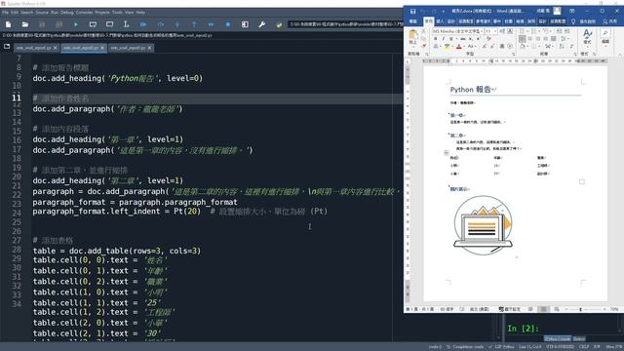Open the Help menu in Spyder
624x351 pixels.
(140, 13)
